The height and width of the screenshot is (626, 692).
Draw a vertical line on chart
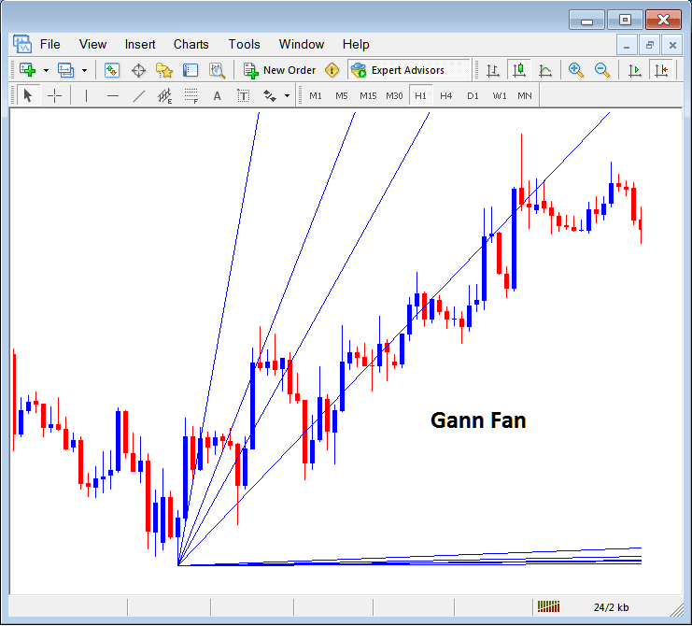87,95
